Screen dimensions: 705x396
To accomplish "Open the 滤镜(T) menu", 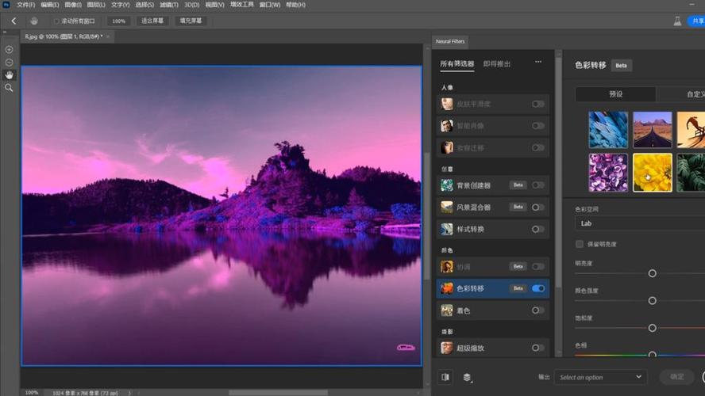I will [x=168, y=5].
